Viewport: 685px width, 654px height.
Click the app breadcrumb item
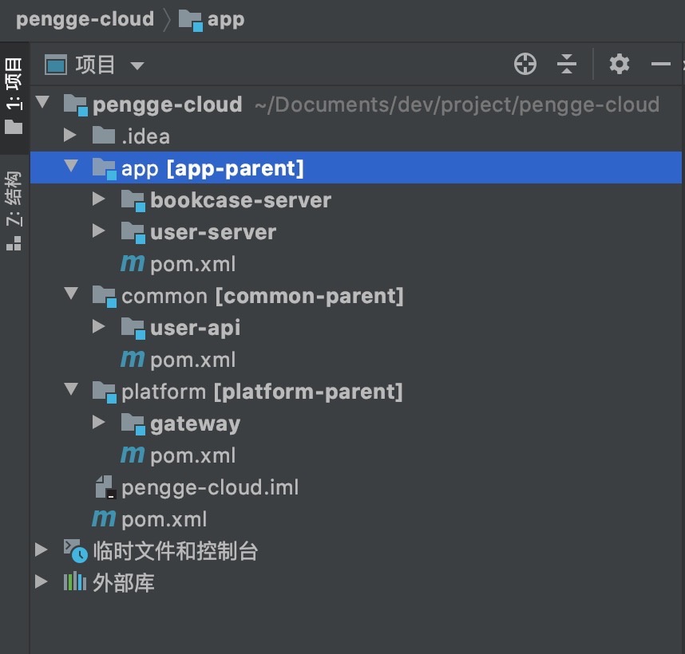coord(225,20)
